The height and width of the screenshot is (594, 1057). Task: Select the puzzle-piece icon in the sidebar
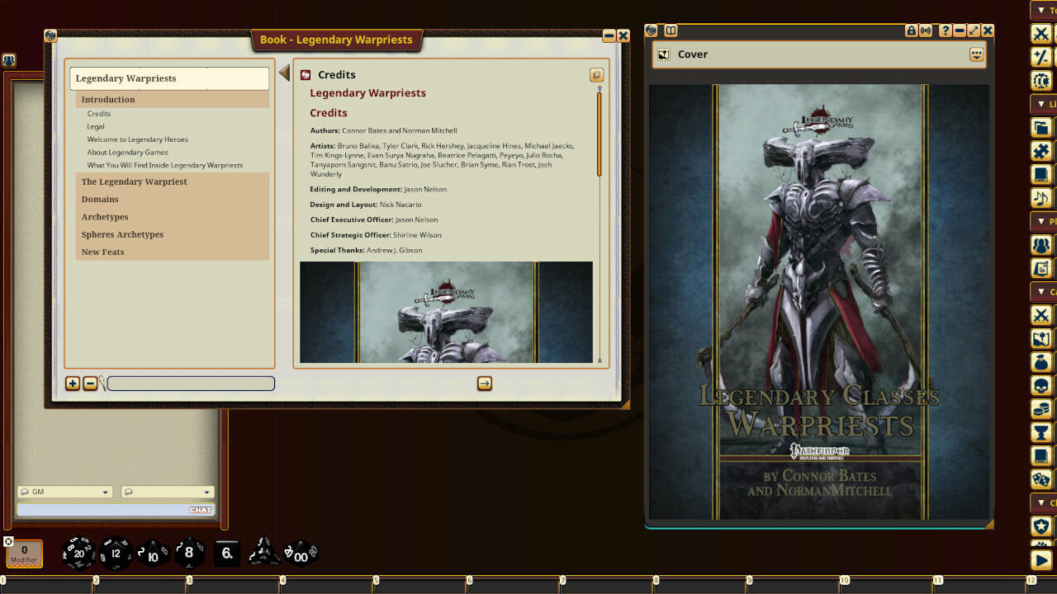tap(1040, 151)
